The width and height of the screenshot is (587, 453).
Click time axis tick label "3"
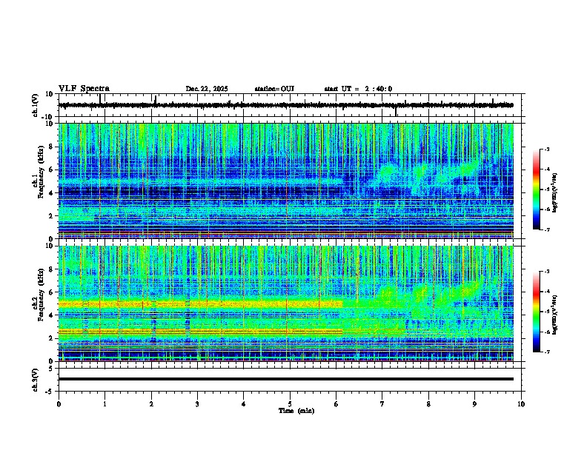197,404
